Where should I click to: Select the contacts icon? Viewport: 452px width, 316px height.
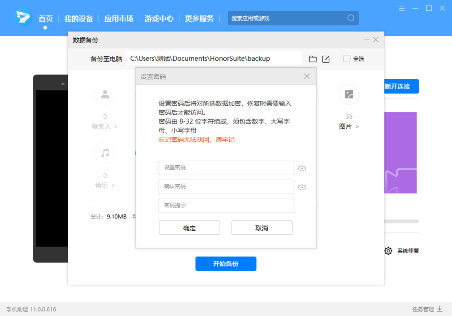click(x=105, y=94)
